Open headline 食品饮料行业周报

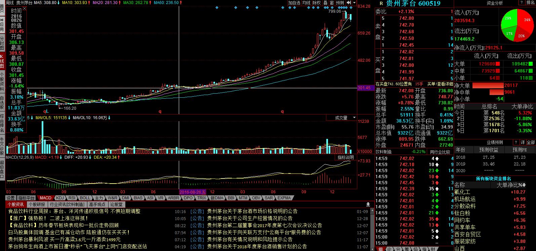(x=74, y=211)
